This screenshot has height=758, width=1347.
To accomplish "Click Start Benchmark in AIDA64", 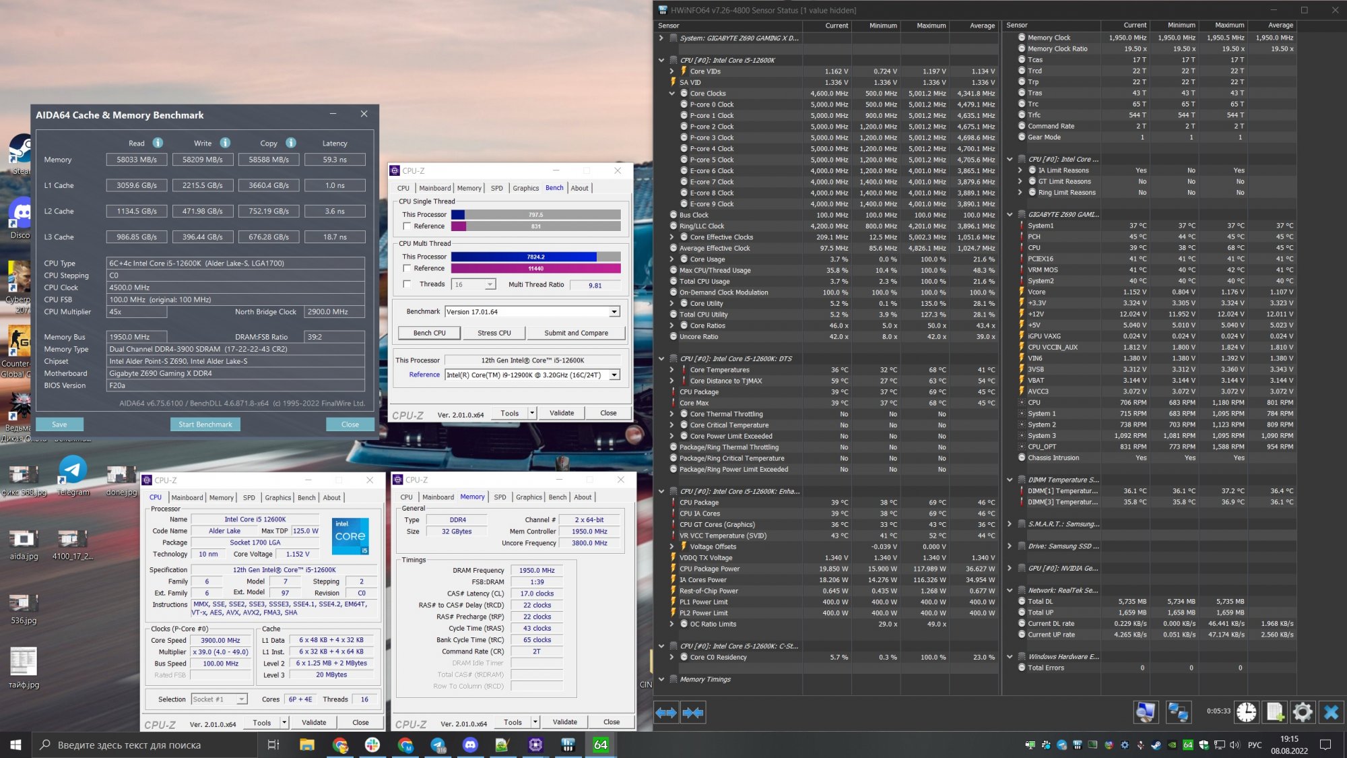I will [205, 424].
